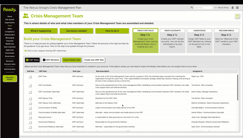Select the 'Davin Catley Manager Operations' cell

pos(204,92)
